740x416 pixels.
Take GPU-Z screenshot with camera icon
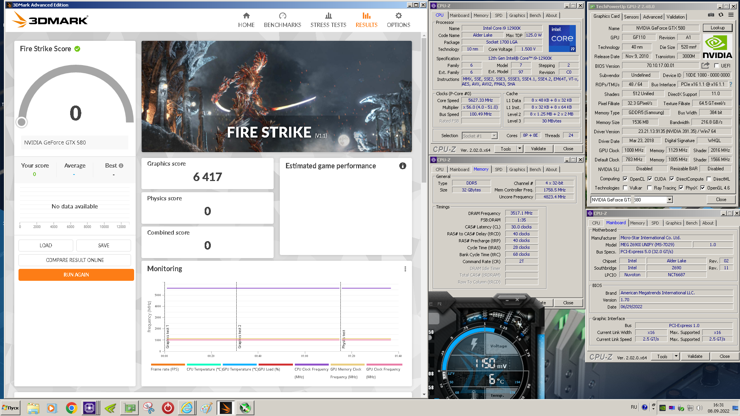tap(711, 15)
